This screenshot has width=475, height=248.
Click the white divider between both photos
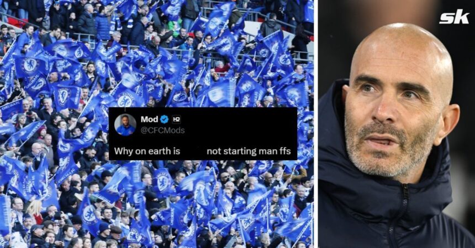click(x=316, y=124)
